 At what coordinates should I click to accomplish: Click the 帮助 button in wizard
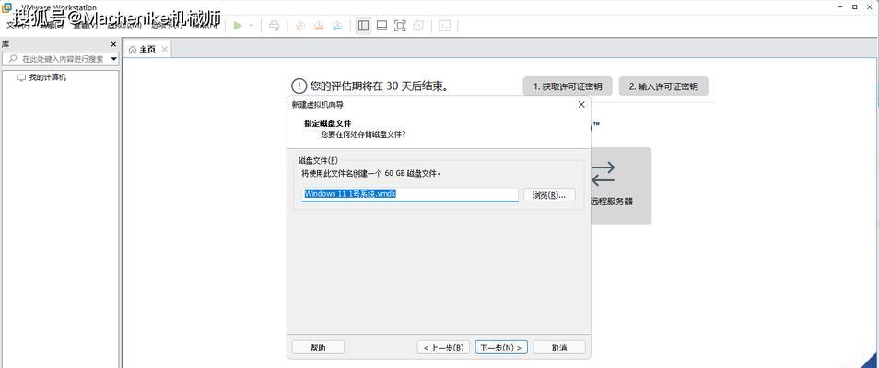[318, 348]
